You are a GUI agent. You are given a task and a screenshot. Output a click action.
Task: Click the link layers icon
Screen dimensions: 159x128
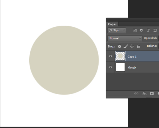click(x=136, y=94)
